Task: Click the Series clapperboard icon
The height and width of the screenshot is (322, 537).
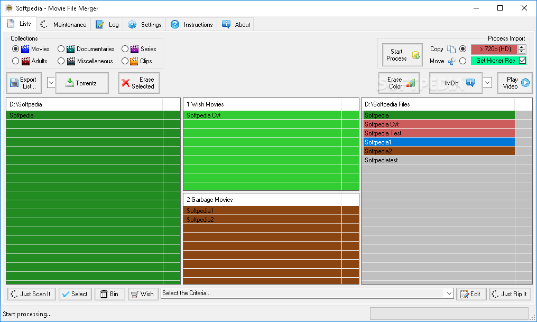Action: 135,49
